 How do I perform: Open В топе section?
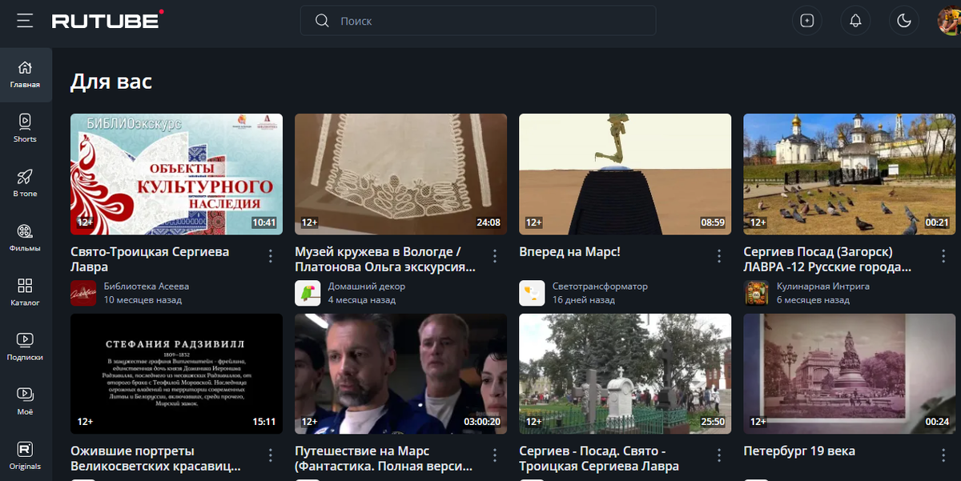pos(25,183)
